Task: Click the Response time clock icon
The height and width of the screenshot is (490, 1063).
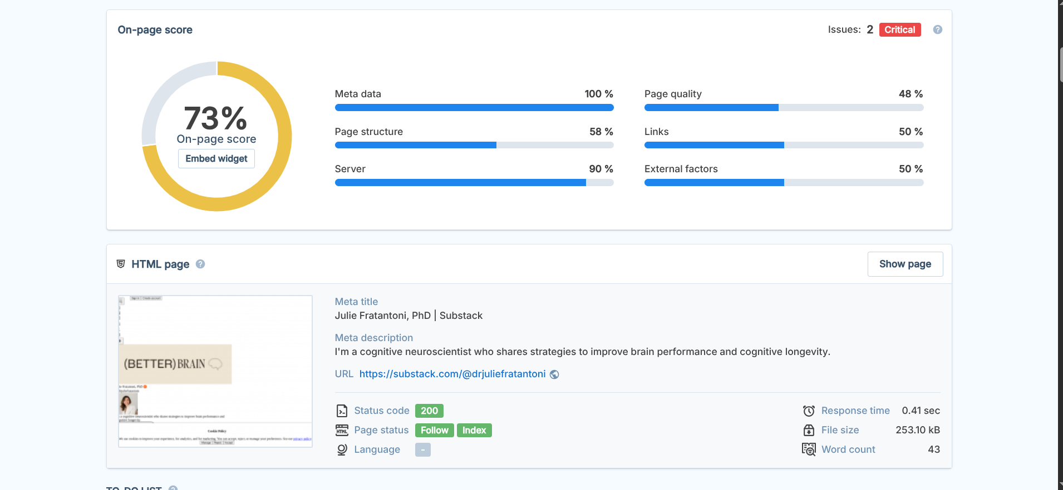Action: 809,411
